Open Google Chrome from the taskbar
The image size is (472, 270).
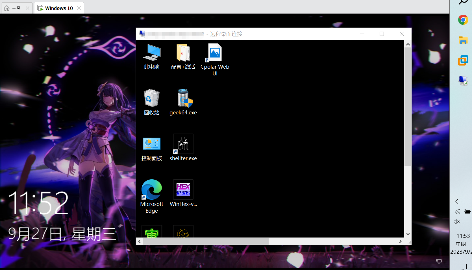[463, 20]
